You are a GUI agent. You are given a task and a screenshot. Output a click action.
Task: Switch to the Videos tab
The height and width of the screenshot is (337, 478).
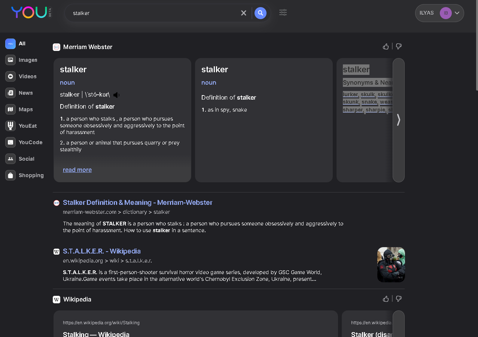pyautogui.click(x=21, y=76)
